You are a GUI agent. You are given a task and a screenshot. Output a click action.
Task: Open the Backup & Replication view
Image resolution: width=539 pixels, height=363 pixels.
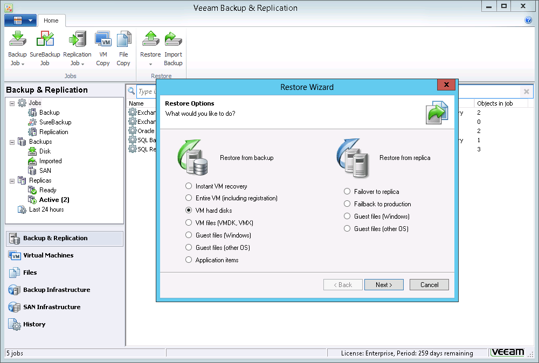[x=65, y=239]
